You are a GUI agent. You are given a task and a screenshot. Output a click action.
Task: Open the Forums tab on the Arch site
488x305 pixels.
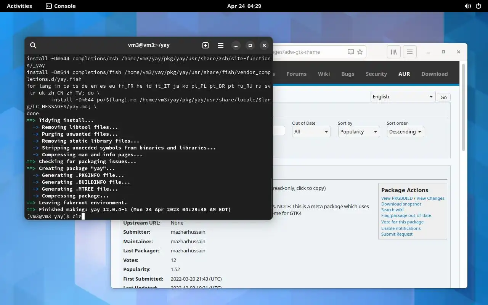tap(296, 74)
